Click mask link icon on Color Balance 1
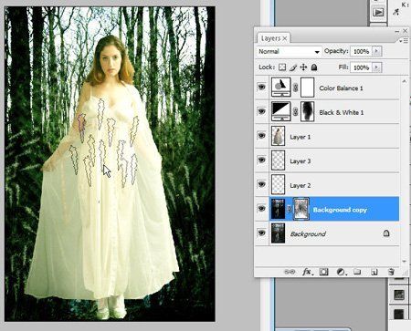Viewport: 411px width, 331px height. click(295, 88)
